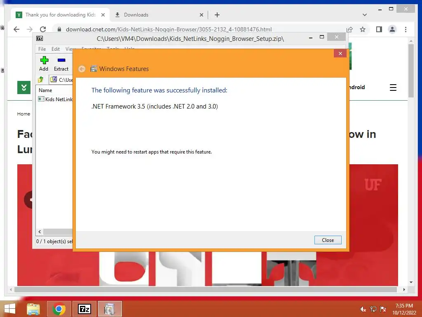This screenshot has width=422, height=317.
Task: Click the Extract icon in 7-Zip
Action: tap(61, 60)
